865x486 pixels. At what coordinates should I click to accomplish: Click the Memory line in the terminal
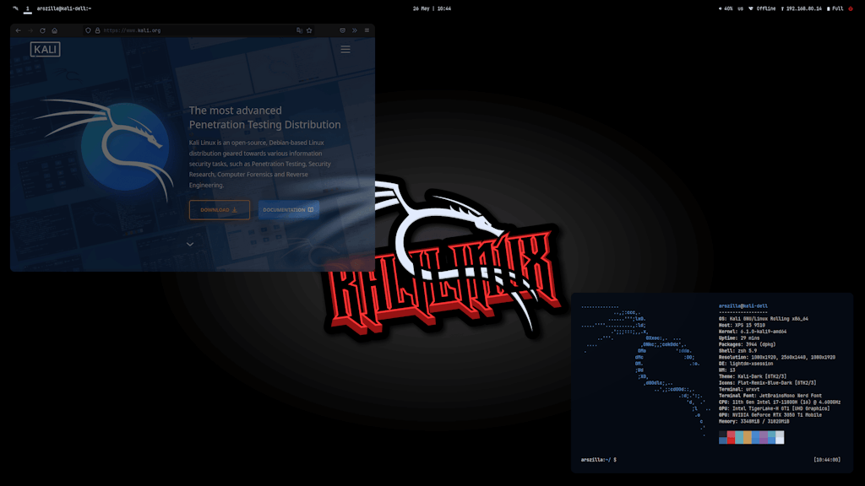754,422
